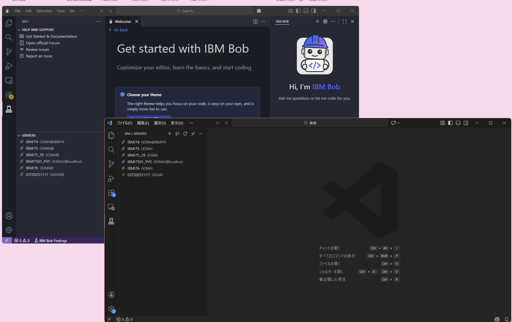Open Extensions view with warning badge in IBM Bob

9,95
